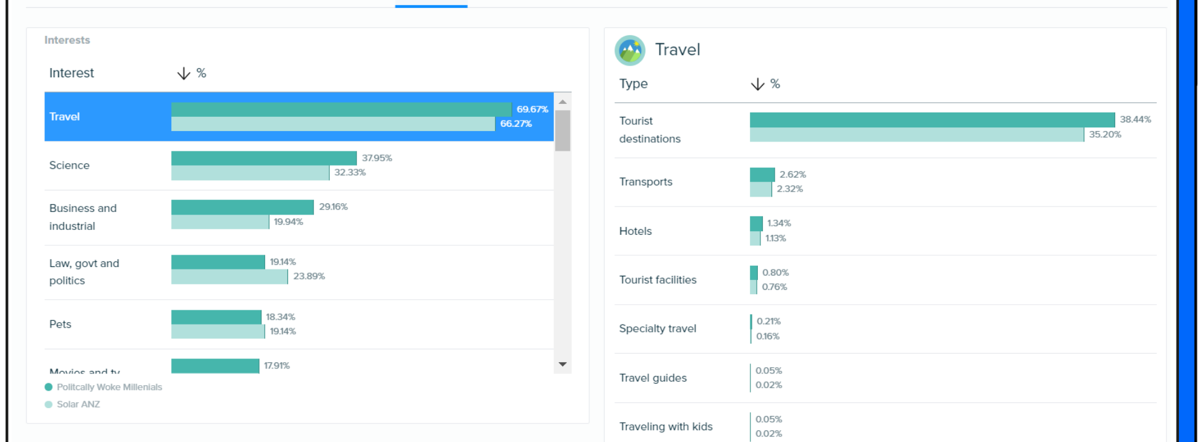Click the Transports type row
Viewport: 1203px width, 442px height.
pyautogui.click(x=646, y=182)
